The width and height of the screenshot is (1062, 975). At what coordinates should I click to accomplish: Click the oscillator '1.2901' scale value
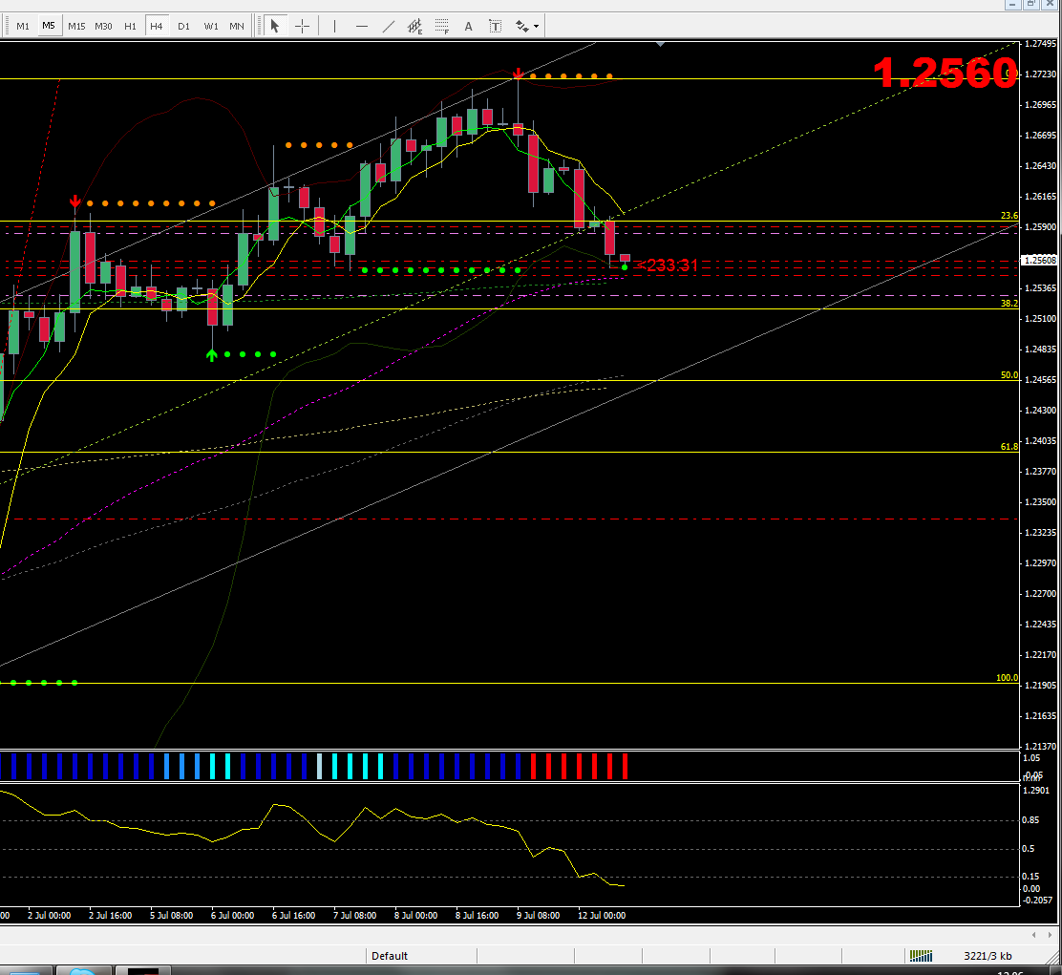pyautogui.click(x=1036, y=790)
